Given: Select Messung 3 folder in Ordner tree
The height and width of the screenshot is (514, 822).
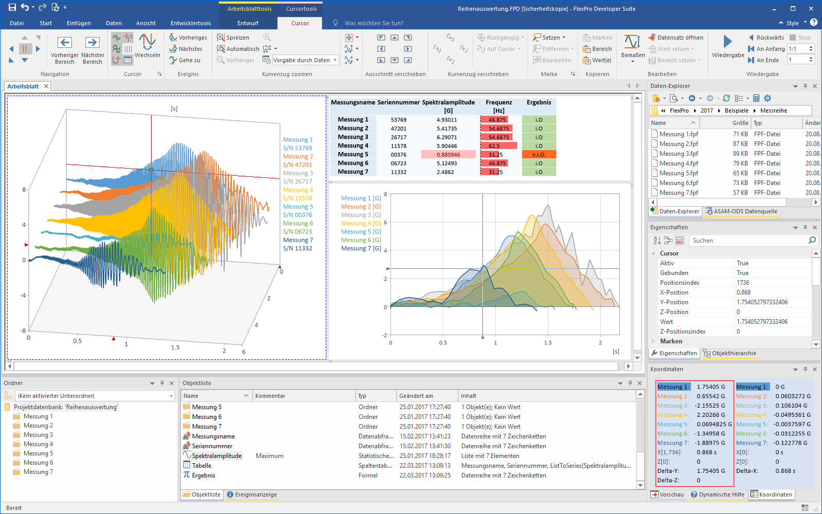Looking at the screenshot, I should coord(38,435).
